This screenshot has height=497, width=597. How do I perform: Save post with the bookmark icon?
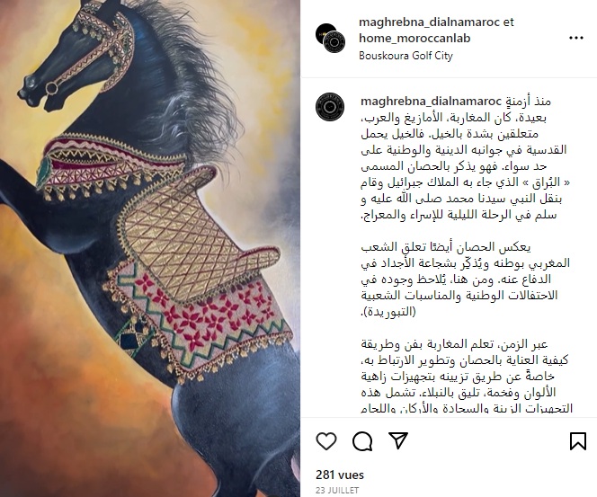click(x=577, y=441)
